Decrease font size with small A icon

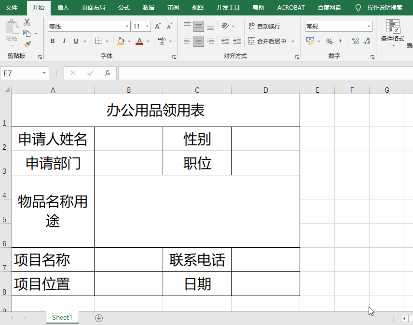pos(170,26)
